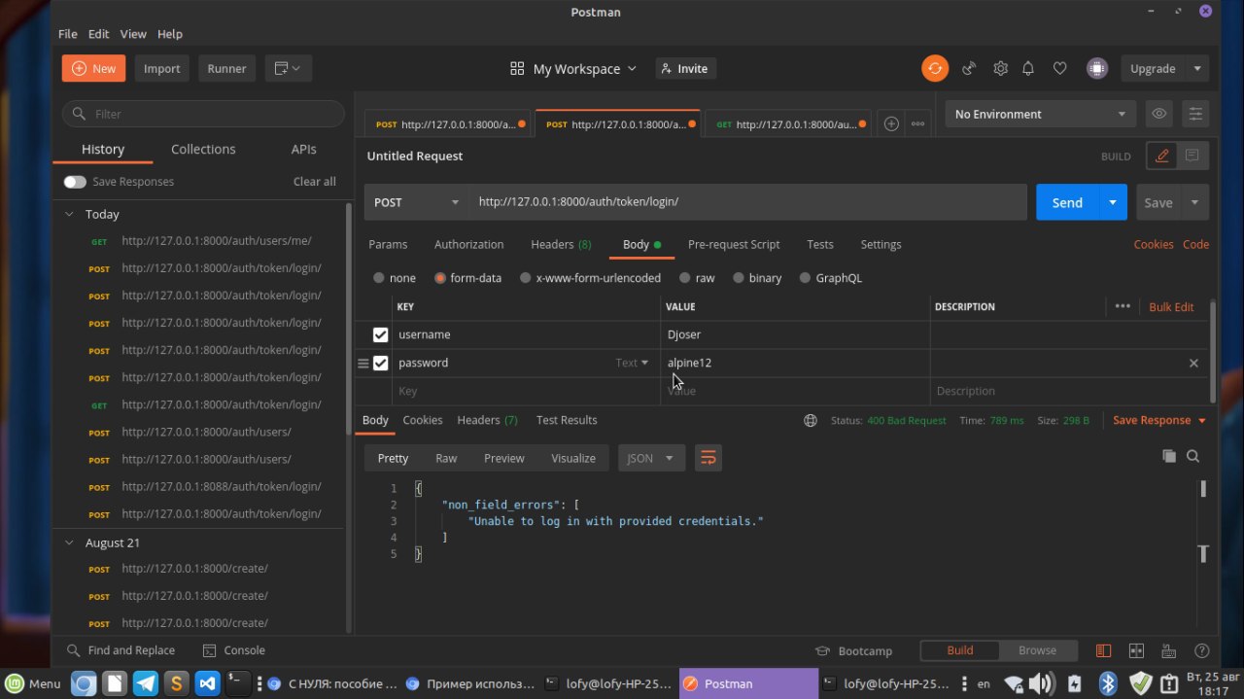Add a new request tab with plus icon
Screen dimensions: 1244x699
pyautogui.click(x=890, y=123)
